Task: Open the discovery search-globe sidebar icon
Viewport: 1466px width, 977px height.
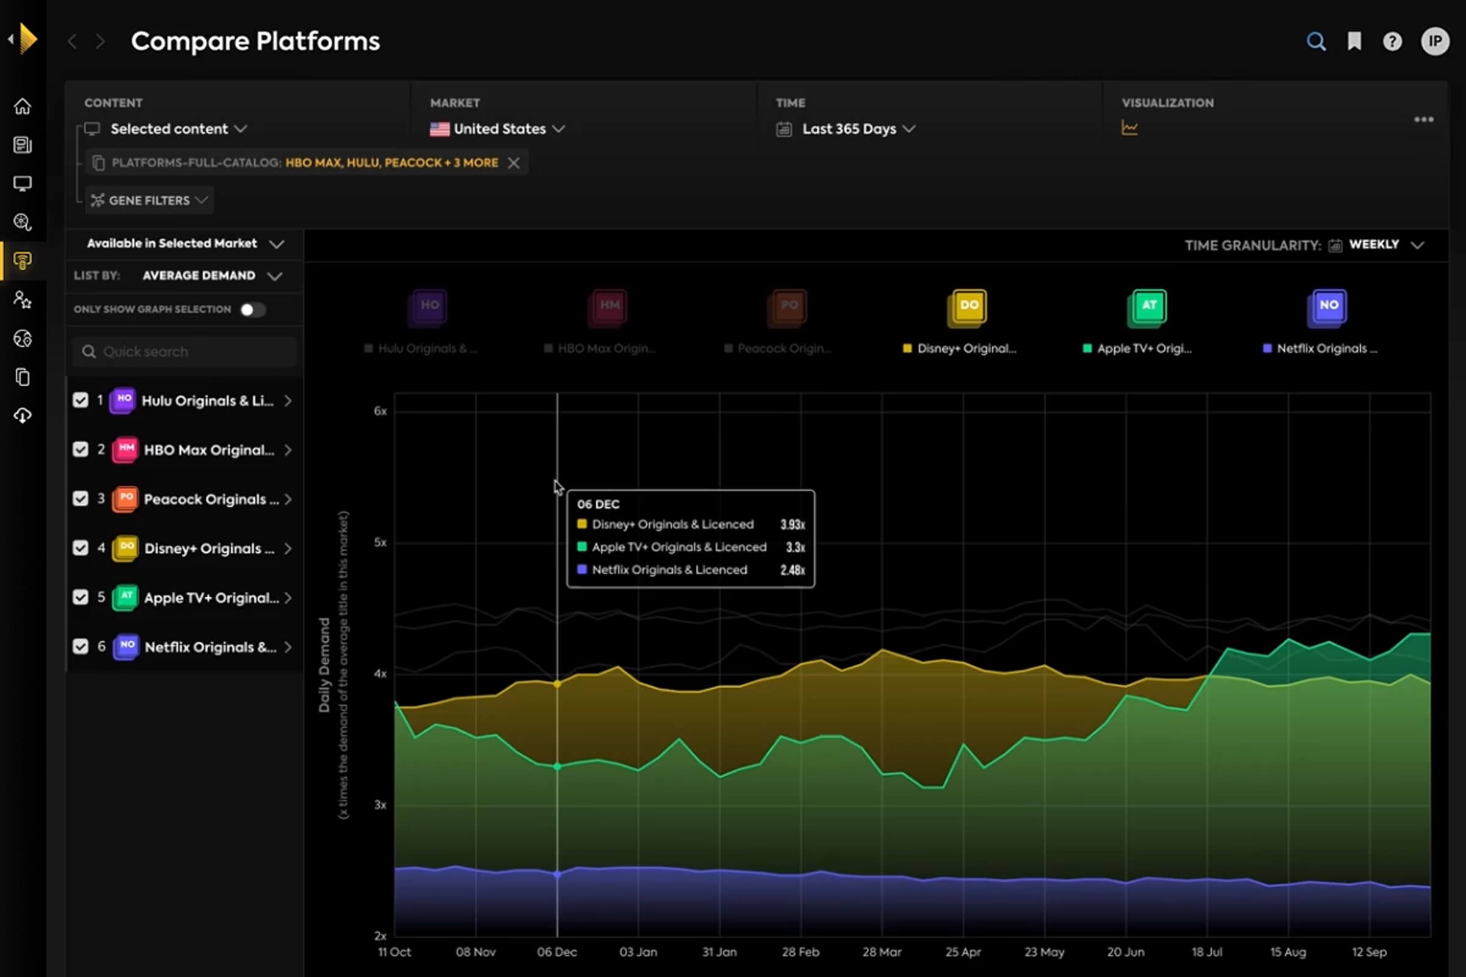Action: tap(23, 222)
